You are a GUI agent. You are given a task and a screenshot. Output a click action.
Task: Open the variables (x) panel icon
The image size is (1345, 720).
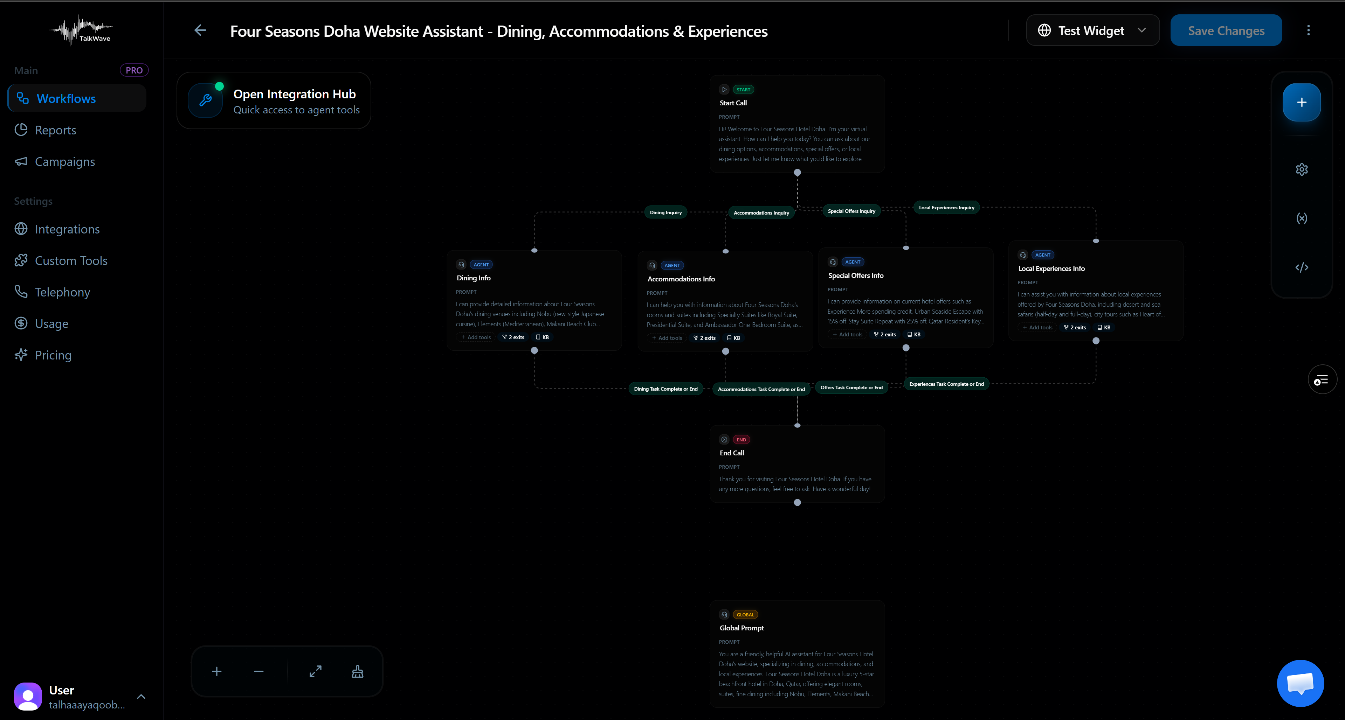1301,218
